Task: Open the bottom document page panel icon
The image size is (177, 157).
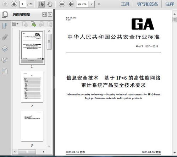Action: click(5, 71)
